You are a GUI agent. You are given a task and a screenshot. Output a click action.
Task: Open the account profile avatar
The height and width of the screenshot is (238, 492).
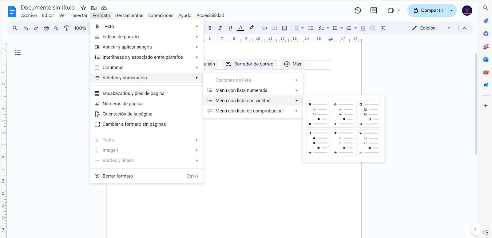(467, 10)
